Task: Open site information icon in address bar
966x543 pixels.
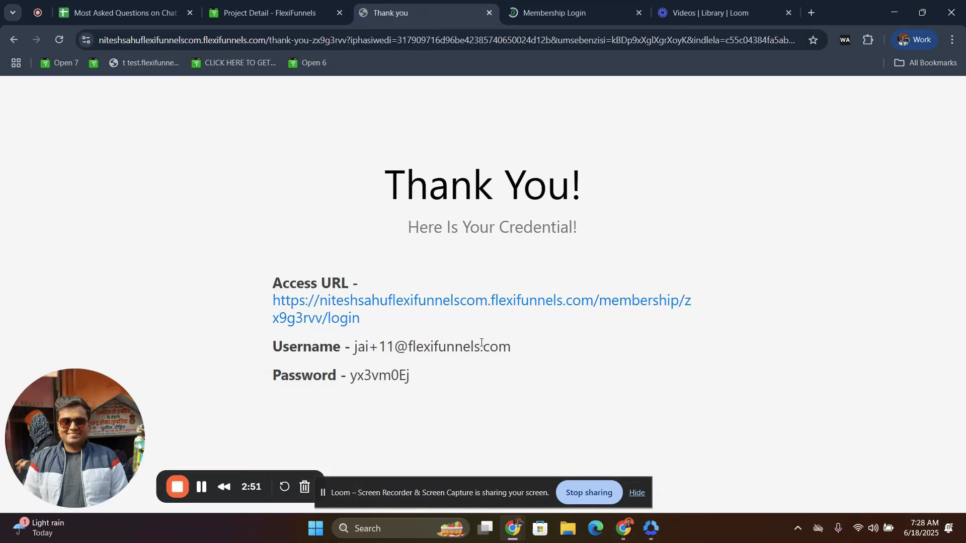Action: [x=86, y=40]
